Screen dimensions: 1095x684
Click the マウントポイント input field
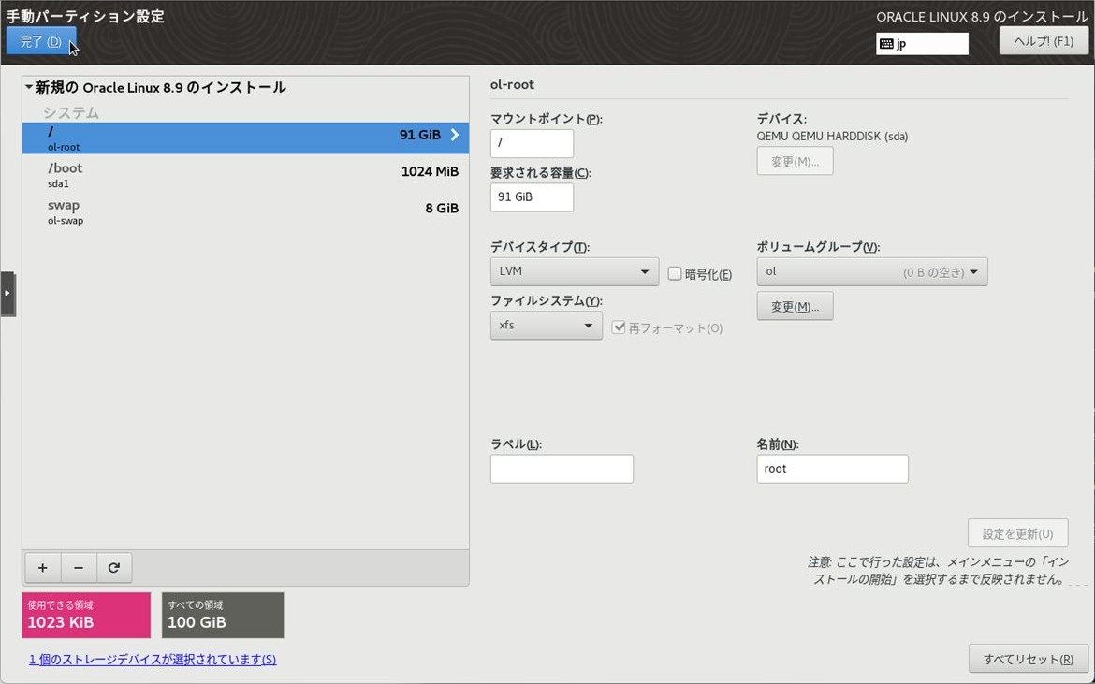(x=532, y=143)
